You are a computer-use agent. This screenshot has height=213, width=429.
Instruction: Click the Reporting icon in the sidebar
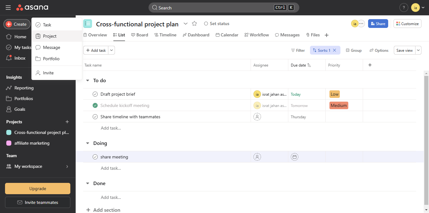click(x=9, y=88)
